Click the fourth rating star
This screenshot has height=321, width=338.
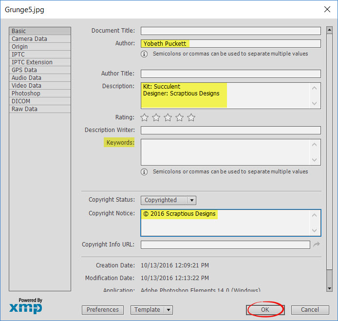coord(180,117)
